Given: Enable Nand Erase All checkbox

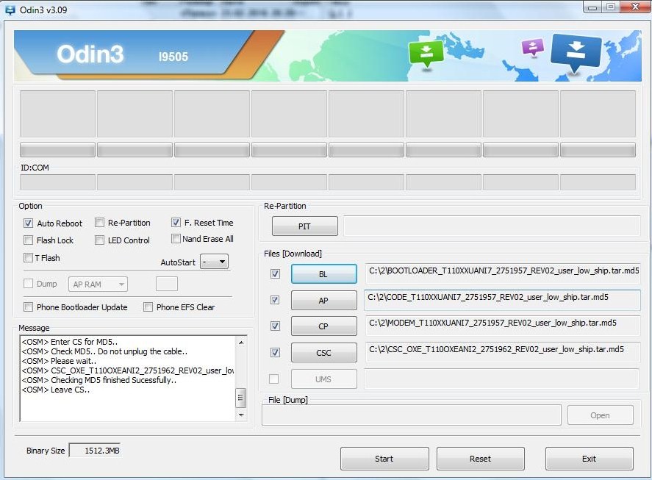Looking at the screenshot, I should tap(176, 239).
